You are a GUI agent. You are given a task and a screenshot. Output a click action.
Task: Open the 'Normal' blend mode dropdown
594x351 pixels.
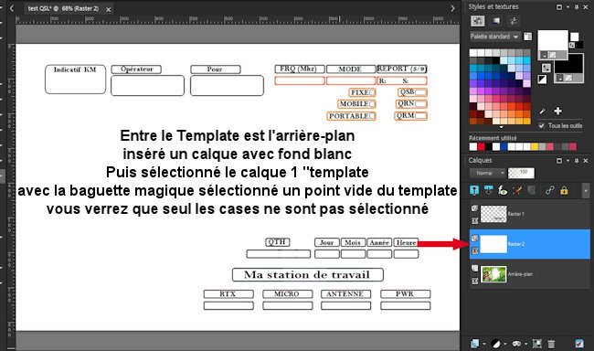488,173
